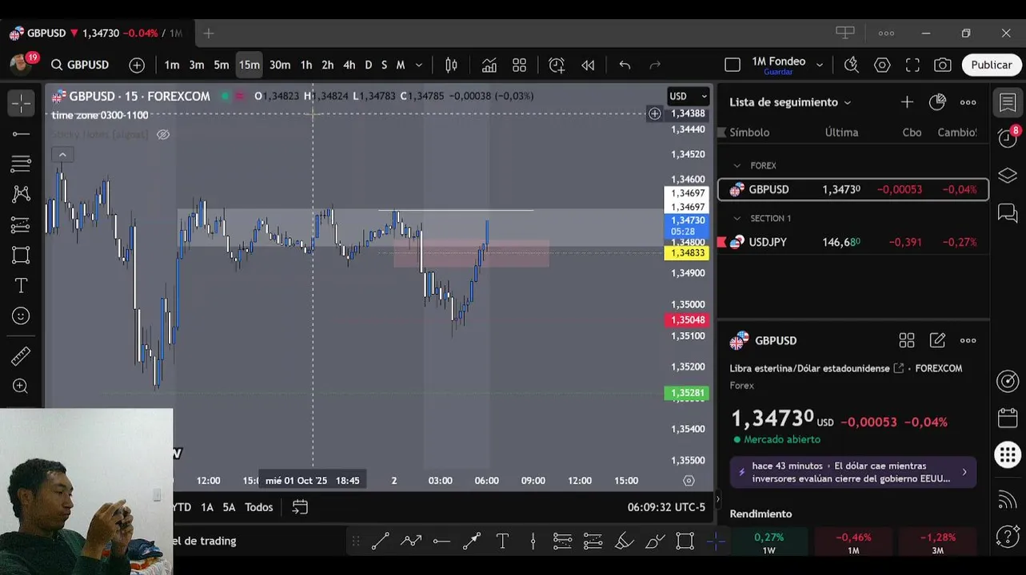Open the pattern drawing tools in left sidebar
This screenshot has height=575, width=1026.
[22, 194]
